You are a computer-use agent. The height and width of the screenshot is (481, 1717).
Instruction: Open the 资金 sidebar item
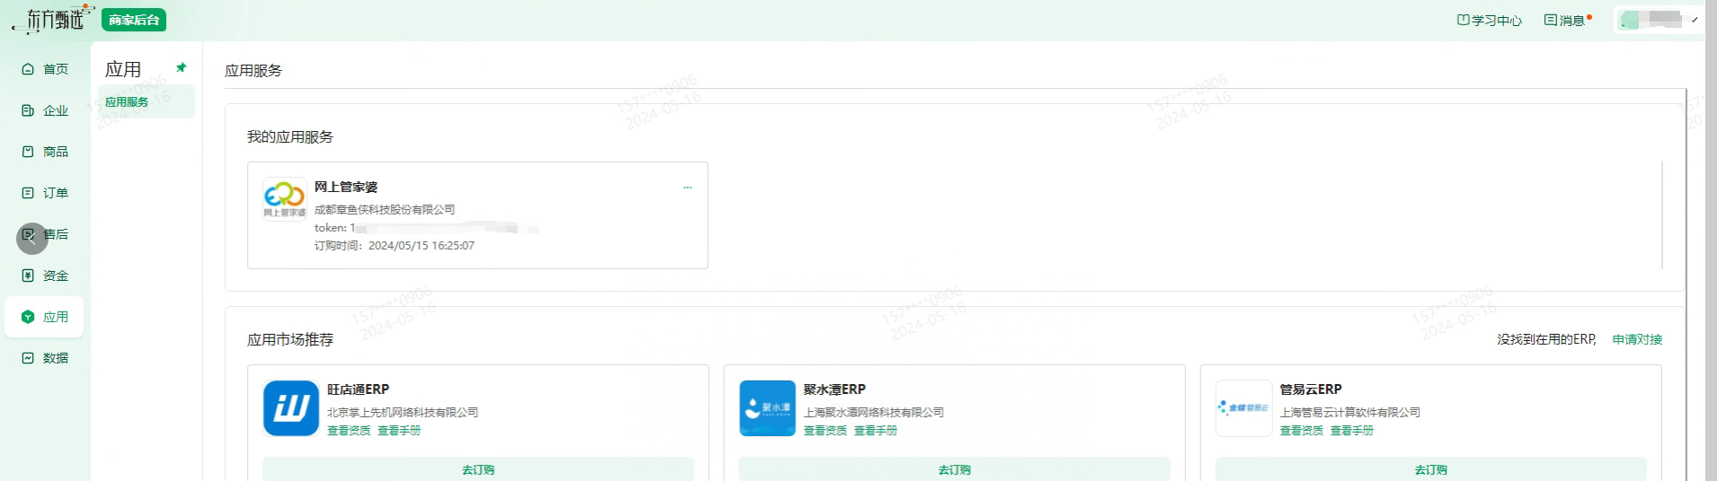pos(45,275)
